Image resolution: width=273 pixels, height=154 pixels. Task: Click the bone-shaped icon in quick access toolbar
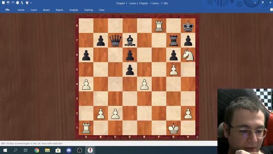coord(22,3)
